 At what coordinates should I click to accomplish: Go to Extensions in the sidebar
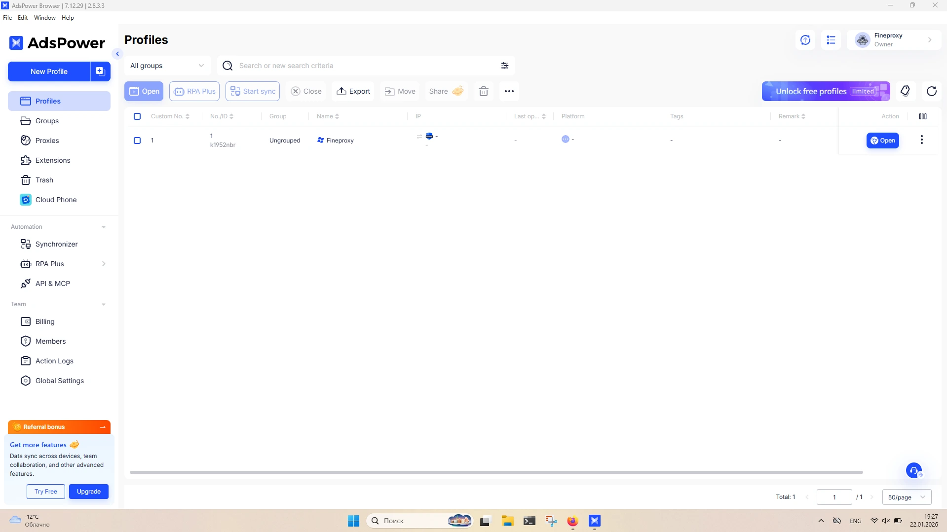[59, 160]
